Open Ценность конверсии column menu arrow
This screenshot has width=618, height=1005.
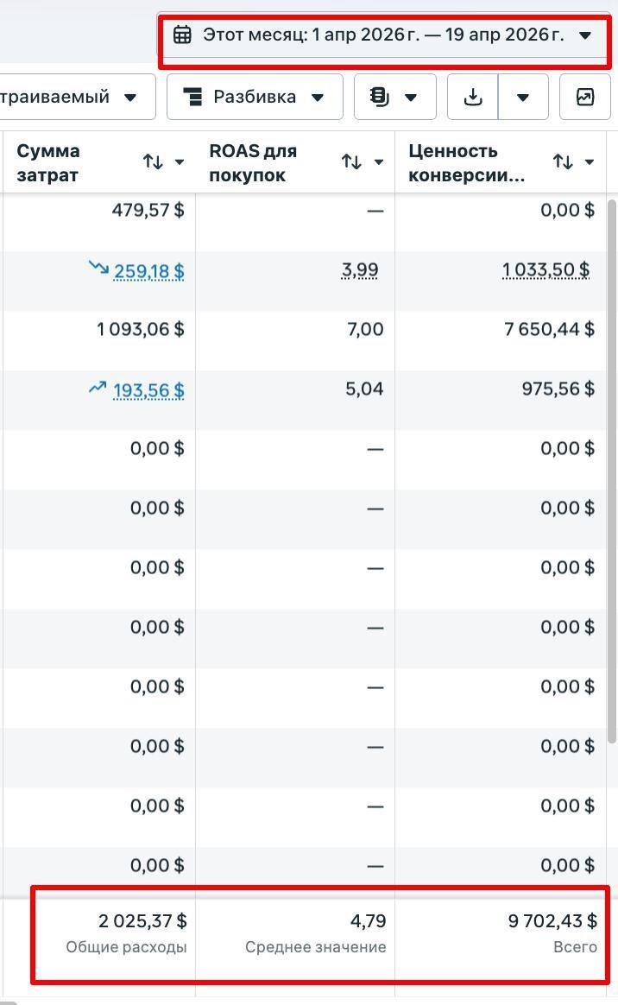[x=590, y=162]
